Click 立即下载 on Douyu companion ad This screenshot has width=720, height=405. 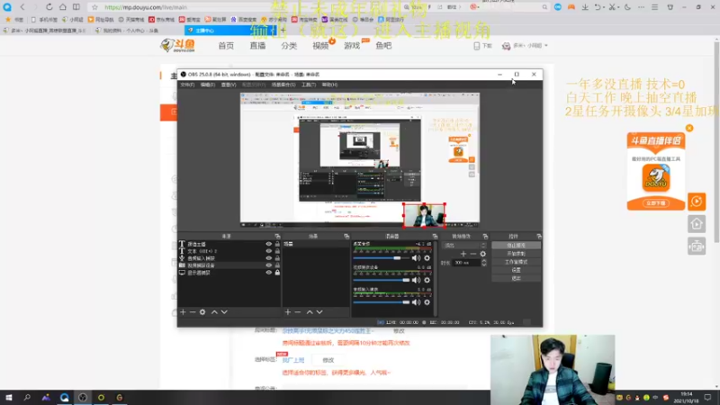[x=656, y=203]
